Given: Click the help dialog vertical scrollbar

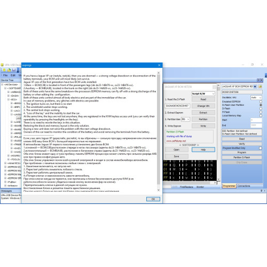Looking at the screenshot, I should pyautogui.click(x=159, y=131).
